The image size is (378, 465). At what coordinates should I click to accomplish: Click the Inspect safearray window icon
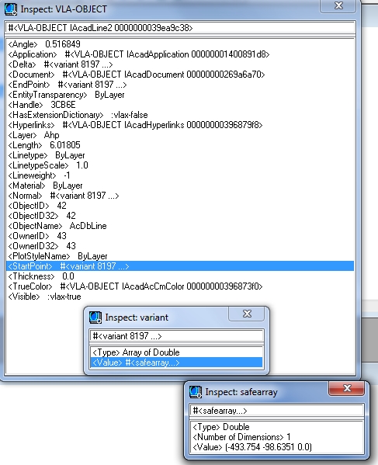click(x=196, y=392)
